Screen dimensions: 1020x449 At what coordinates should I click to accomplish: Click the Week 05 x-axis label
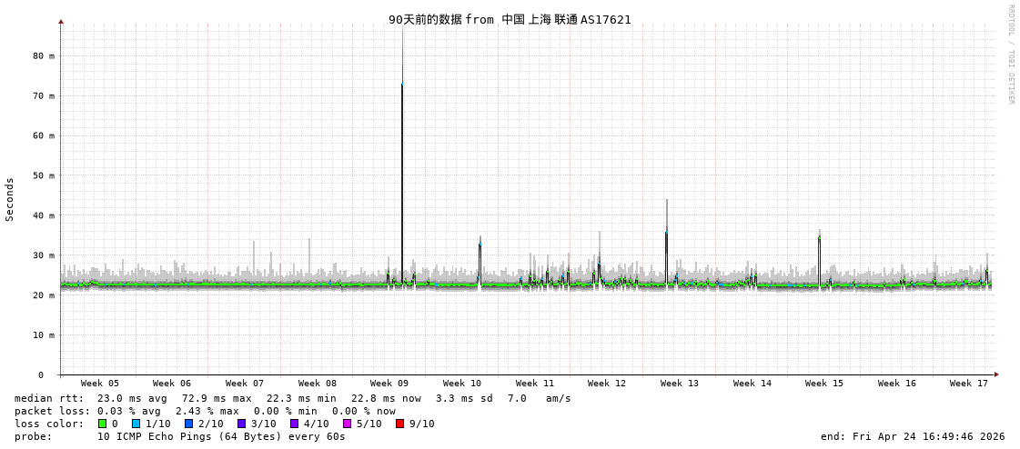[99, 384]
